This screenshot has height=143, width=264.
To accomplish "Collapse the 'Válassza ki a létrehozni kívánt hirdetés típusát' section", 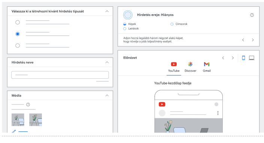I will 107,11.
